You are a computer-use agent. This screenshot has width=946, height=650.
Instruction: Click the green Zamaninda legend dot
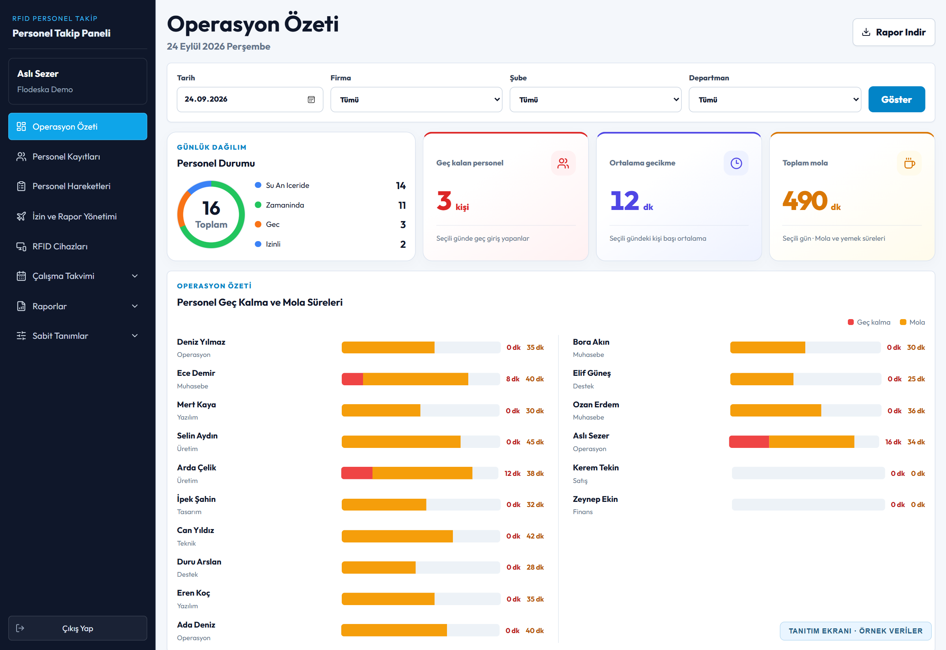click(258, 205)
